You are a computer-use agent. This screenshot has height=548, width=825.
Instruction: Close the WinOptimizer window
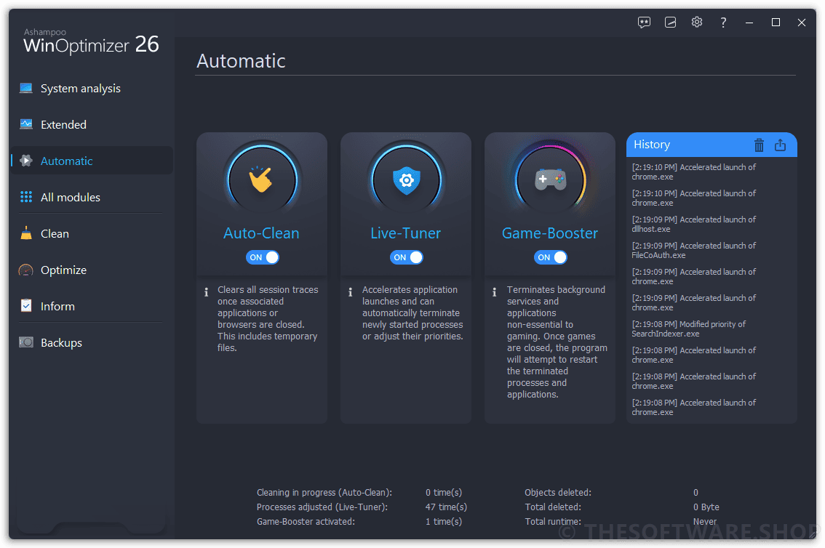click(x=801, y=23)
